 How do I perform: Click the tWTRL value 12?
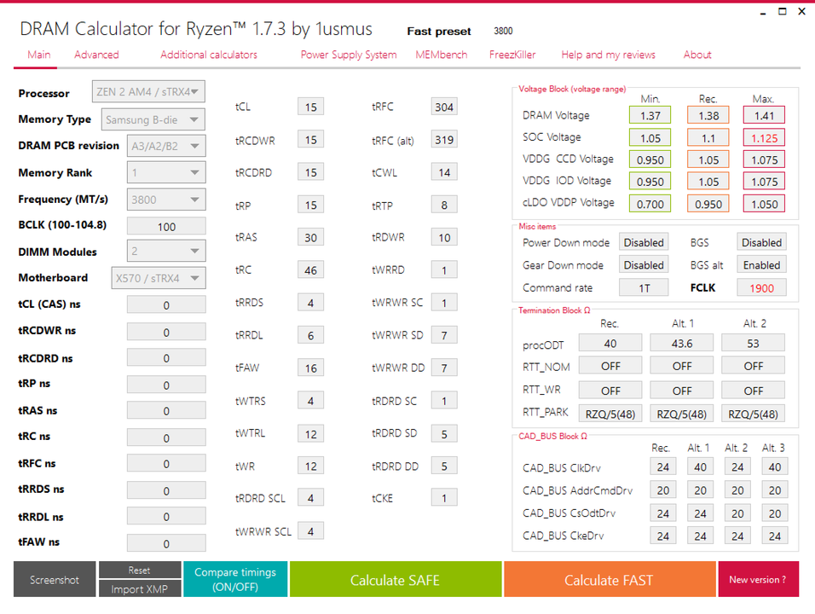click(311, 433)
